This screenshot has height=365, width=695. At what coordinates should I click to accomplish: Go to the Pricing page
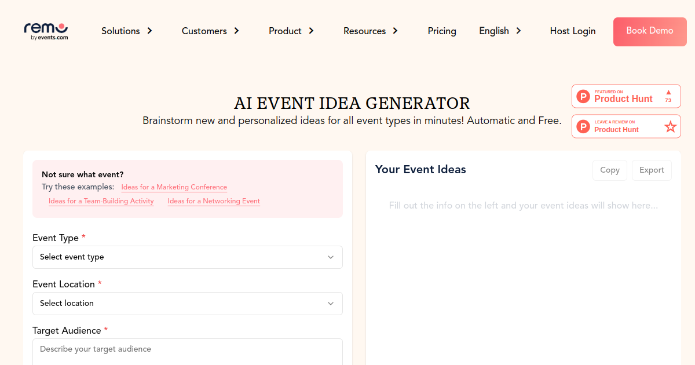tap(442, 31)
